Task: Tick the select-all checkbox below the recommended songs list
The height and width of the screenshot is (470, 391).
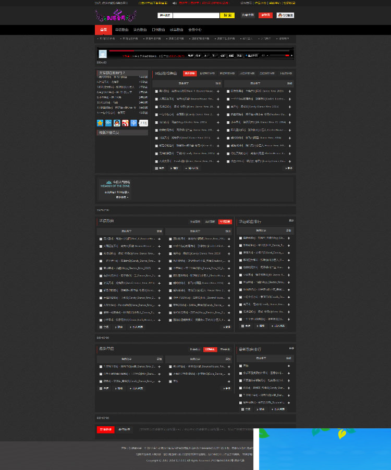Action: 156,168
